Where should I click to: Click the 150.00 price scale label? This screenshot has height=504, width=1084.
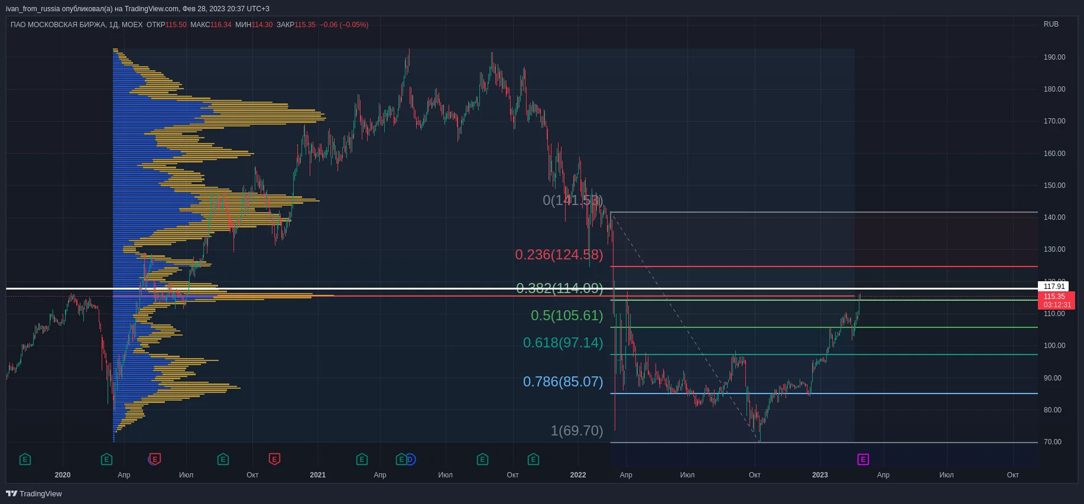point(1054,186)
